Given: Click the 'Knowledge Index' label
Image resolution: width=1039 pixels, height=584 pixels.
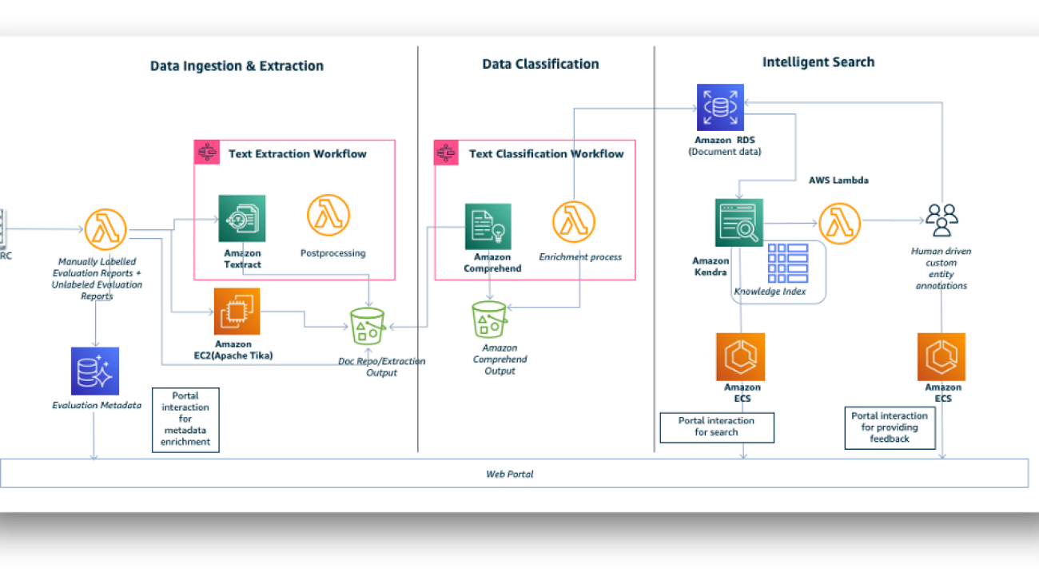Looking at the screenshot, I should point(770,292).
